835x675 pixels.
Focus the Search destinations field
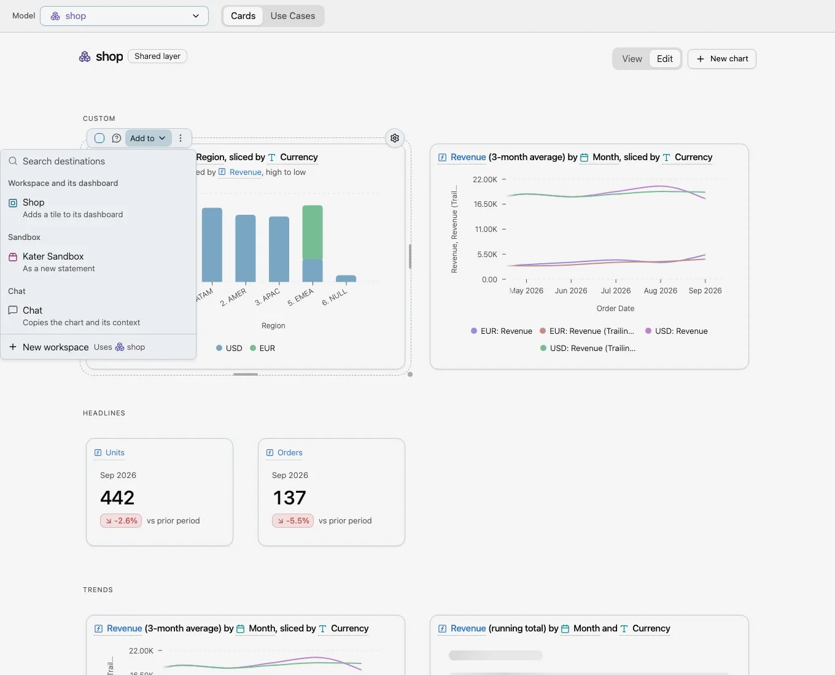click(x=98, y=161)
